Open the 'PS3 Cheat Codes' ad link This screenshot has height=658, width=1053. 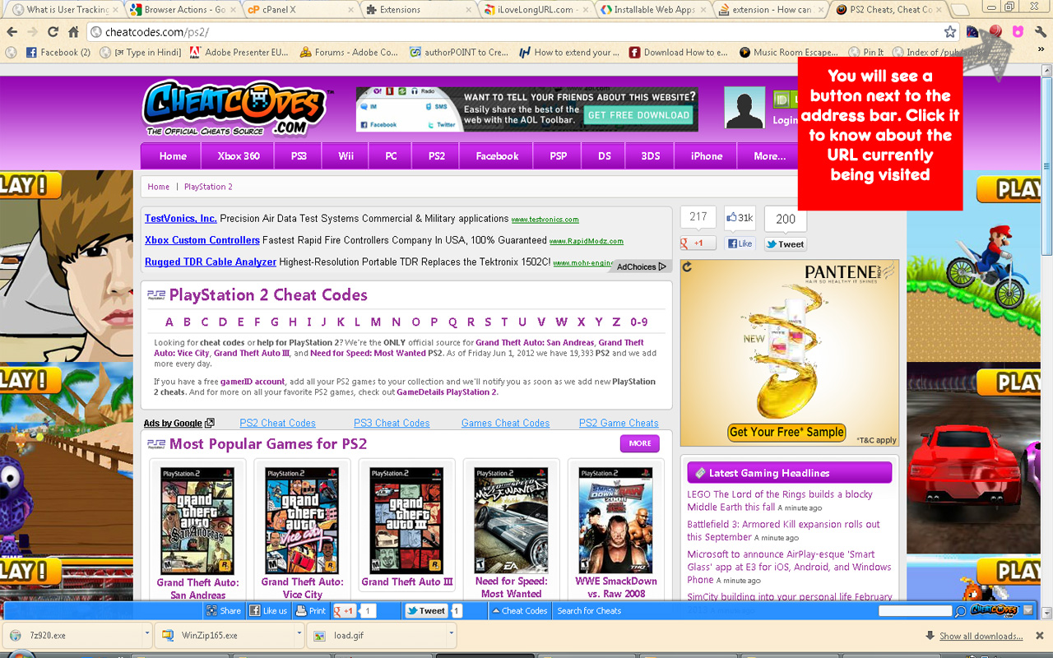tap(392, 423)
